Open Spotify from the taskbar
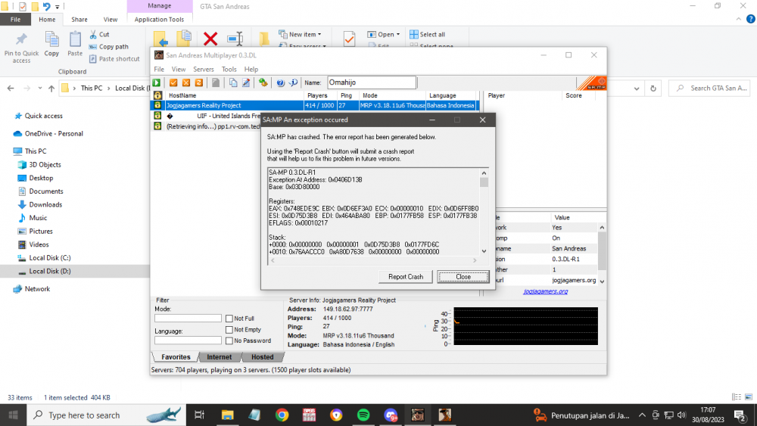Viewport: 757px width, 426px height. tap(363, 415)
